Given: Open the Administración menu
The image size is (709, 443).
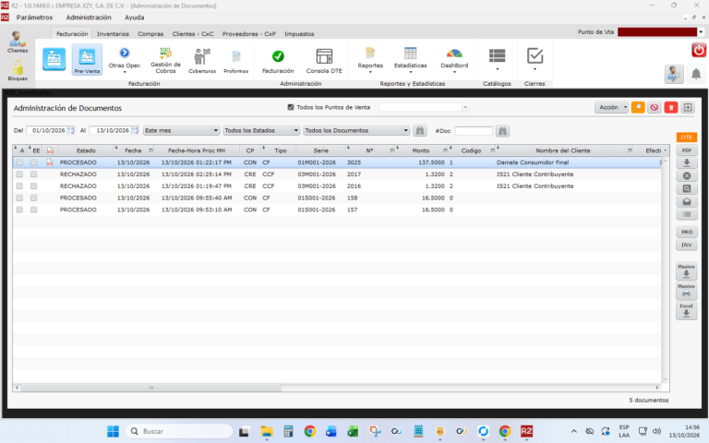Looking at the screenshot, I should 89,18.
